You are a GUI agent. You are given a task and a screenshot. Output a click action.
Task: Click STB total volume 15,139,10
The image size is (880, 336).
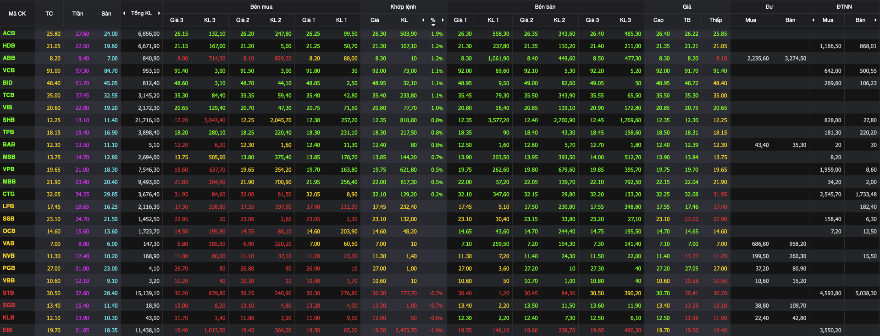(148, 293)
